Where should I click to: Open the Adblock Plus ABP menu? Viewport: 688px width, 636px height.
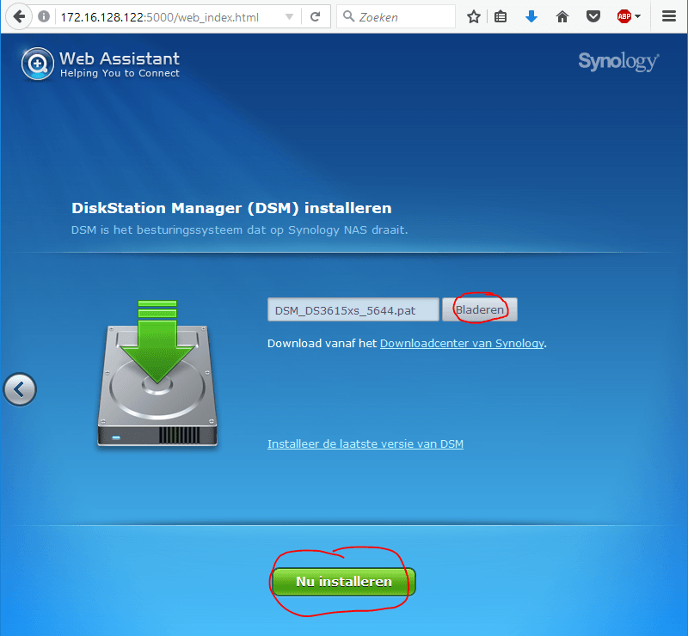coord(629,16)
